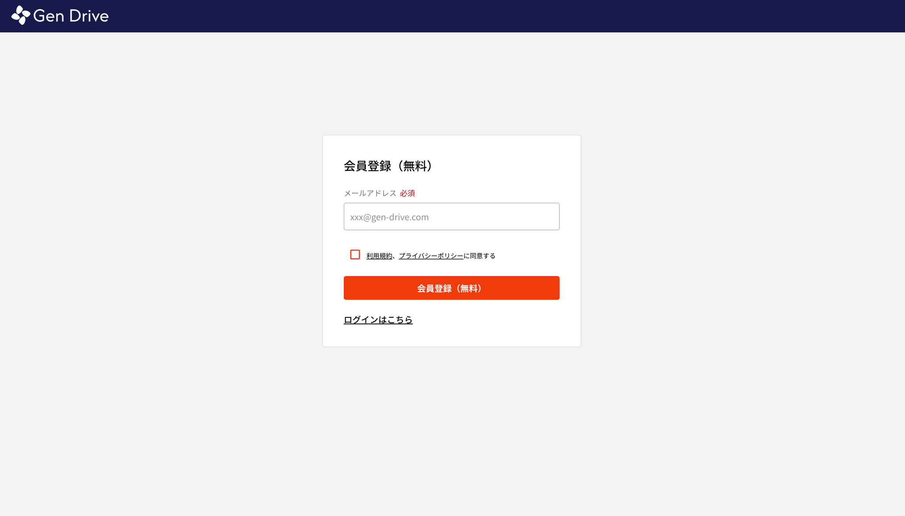Click the gray background above the registration card
This screenshot has height=516, width=905.
[452, 84]
